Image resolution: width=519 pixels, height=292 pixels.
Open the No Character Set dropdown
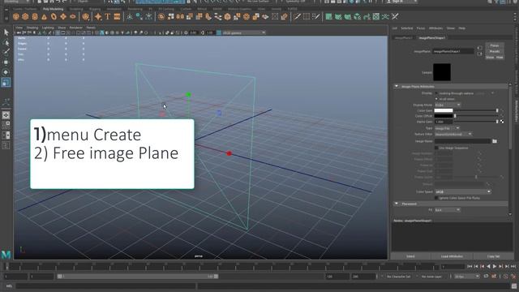coord(400,276)
